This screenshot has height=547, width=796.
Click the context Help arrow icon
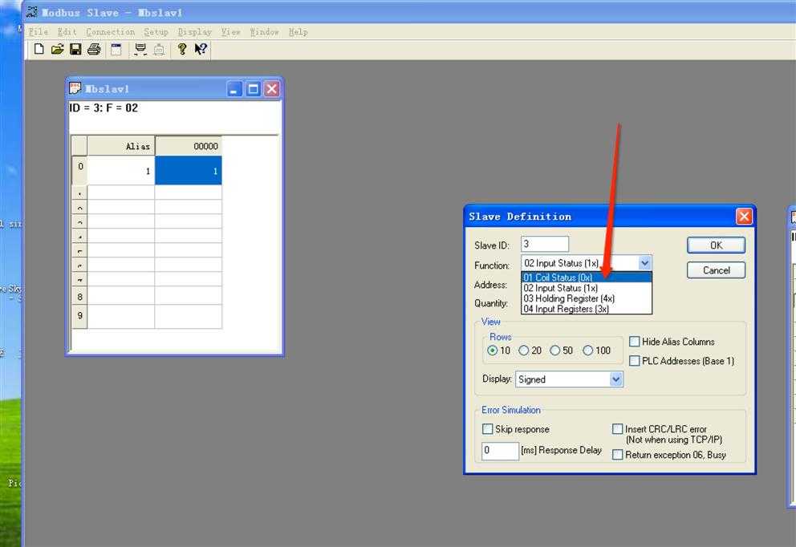pos(201,49)
